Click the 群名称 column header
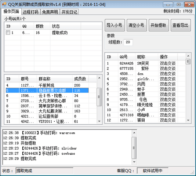The width and height of the screenshot is (196, 176). 55,79
